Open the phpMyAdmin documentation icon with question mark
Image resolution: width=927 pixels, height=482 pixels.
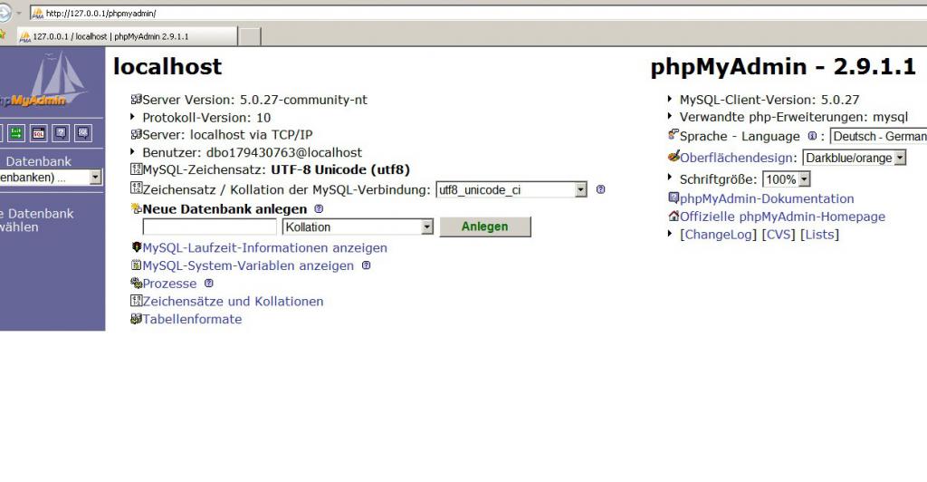[x=61, y=133]
